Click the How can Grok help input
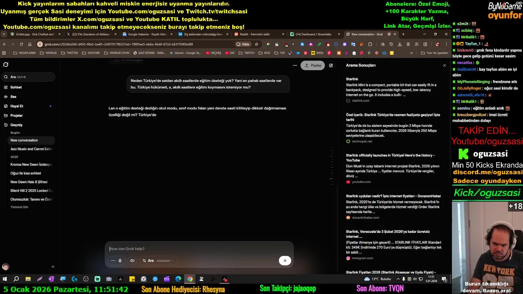523x294 pixels. click(199, 249)
